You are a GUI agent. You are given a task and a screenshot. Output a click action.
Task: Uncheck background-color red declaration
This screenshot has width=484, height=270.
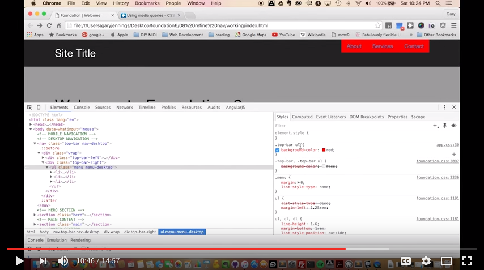coord(277,150)
